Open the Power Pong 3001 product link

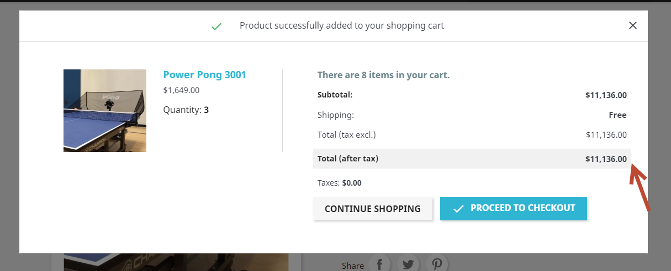[x=204, y=75]
